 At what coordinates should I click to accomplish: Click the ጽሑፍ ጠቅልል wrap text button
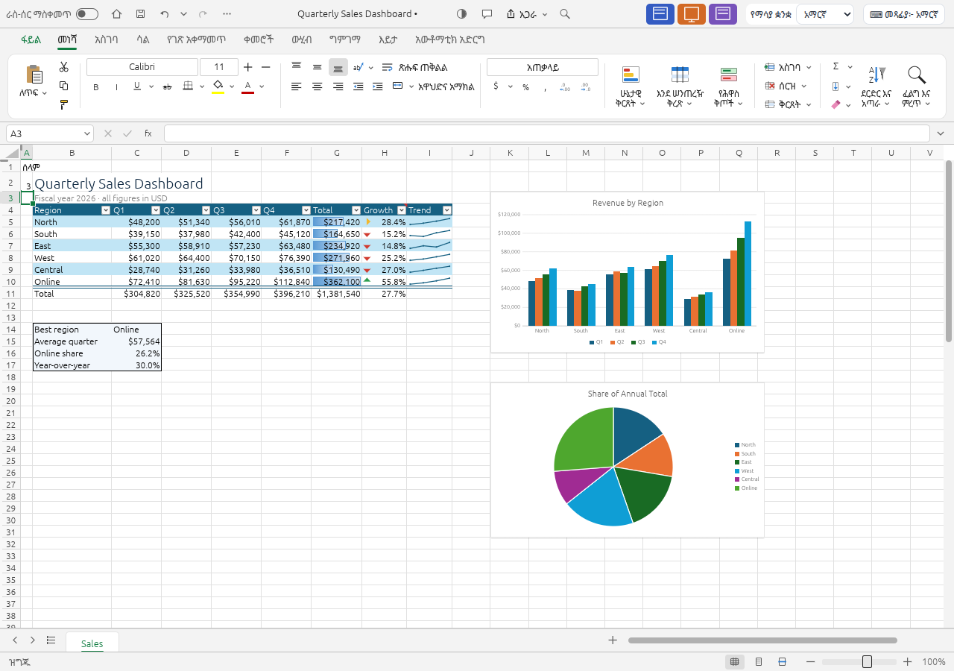click(415, 67)
